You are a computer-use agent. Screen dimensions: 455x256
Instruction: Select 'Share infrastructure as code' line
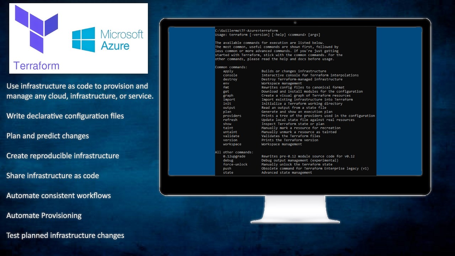pos(53,176)
